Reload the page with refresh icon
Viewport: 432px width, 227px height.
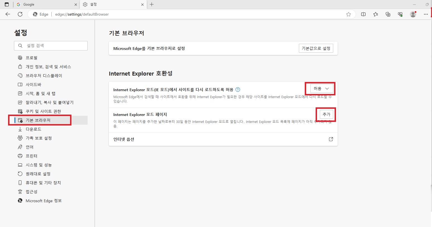pyautogui.click(x=20, y=14)
